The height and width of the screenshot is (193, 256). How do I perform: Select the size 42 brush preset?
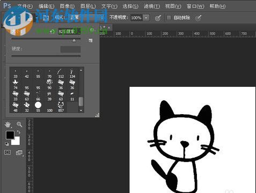click(27, 74)
